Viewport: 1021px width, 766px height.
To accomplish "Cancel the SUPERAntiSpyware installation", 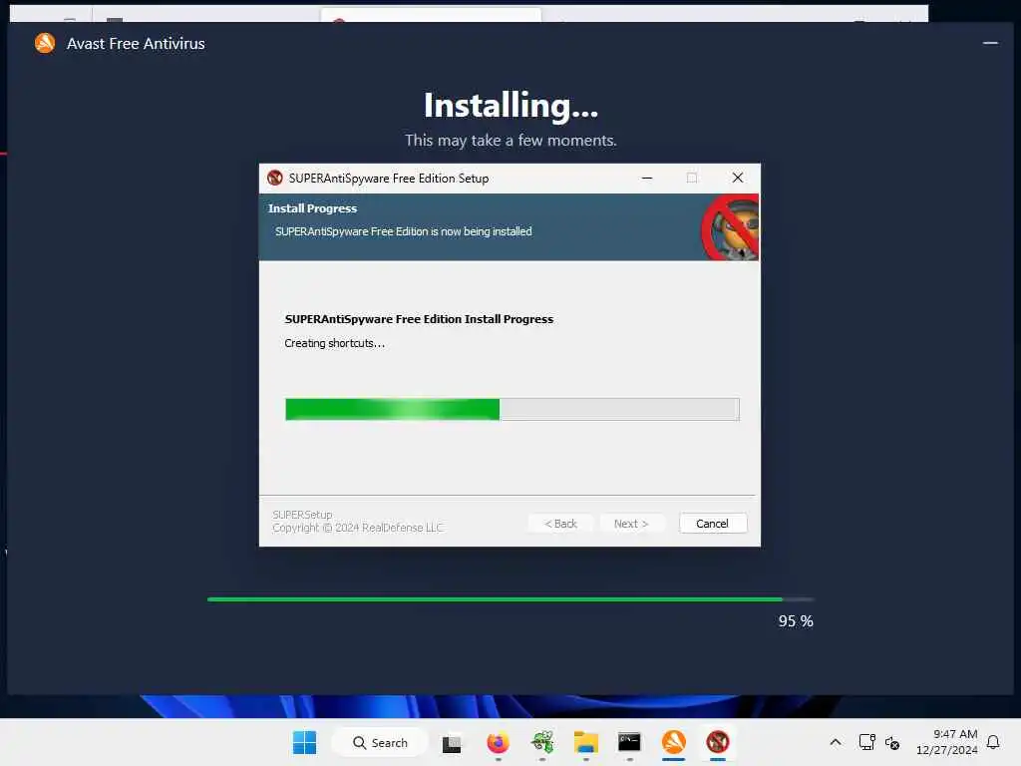I will click(x=712, y=524).
